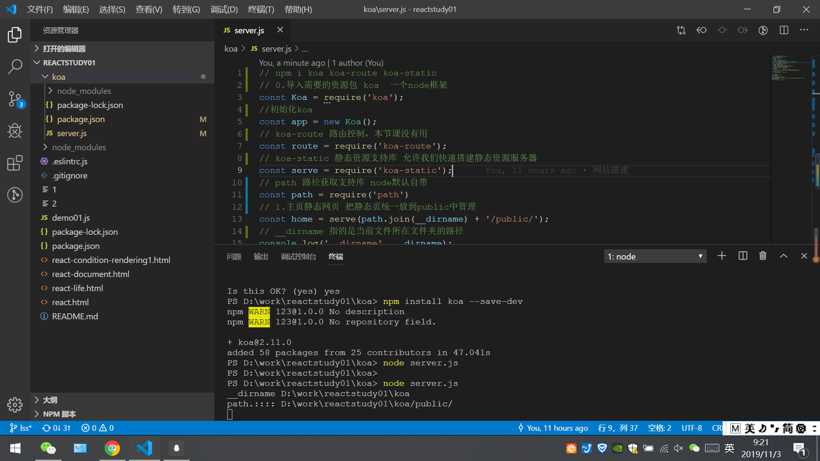The height and width of the screenshot is (461, 820).
Task: Open a new terminal with the plus icon
Action: tap(722, 256)
